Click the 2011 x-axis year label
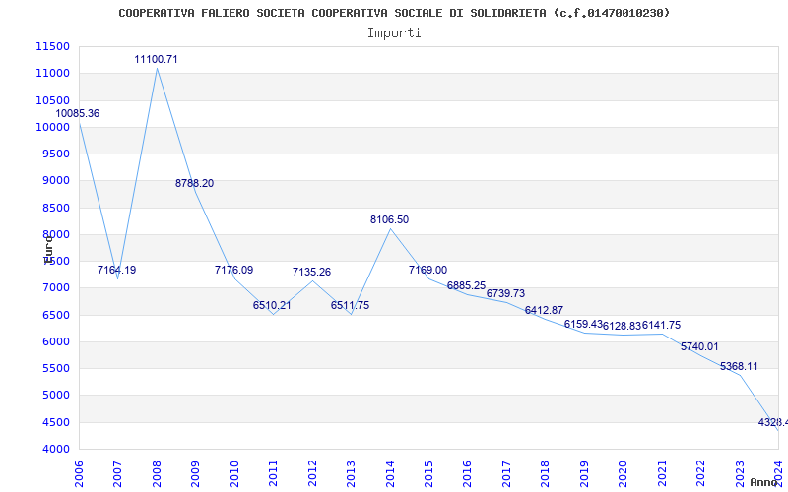This screenshot has height=492, width=788. [x=274, y=473]
